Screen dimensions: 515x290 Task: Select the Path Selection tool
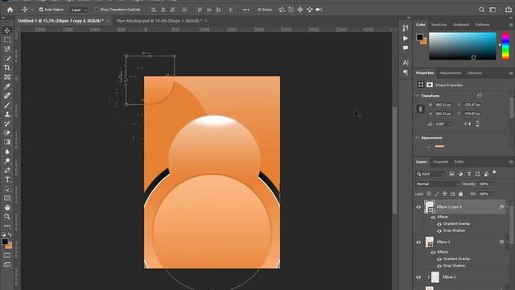[7, 188]
